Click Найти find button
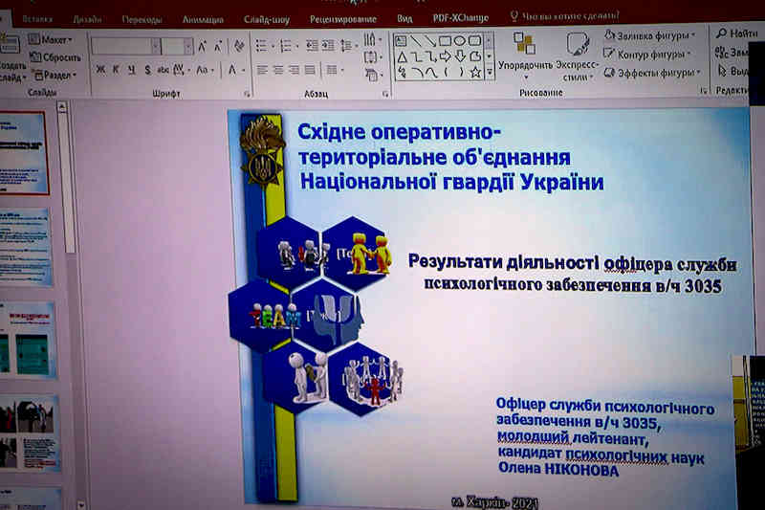Image resolution: width=765 pixels, height=510 pixels. [736, 33]
